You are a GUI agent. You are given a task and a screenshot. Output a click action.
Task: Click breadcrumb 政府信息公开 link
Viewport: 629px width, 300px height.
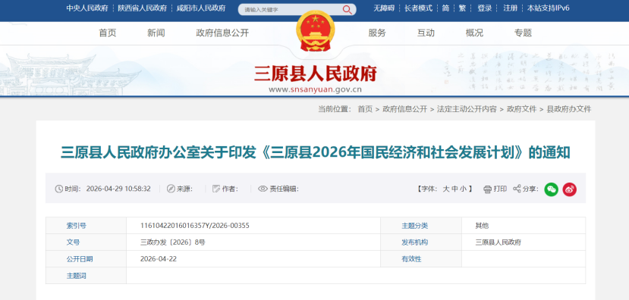pos(404,109)
